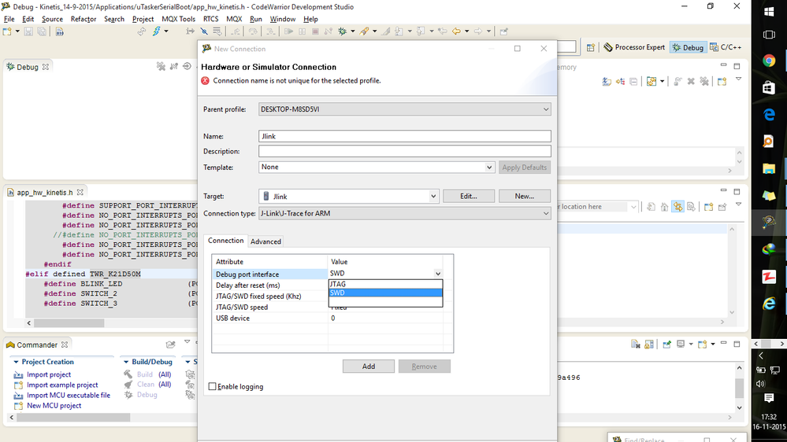Viewport: 787px width, 442px height.
Task: Click the Import MCU executable file link
Action: pyautogui.click(x=69, y=395)
